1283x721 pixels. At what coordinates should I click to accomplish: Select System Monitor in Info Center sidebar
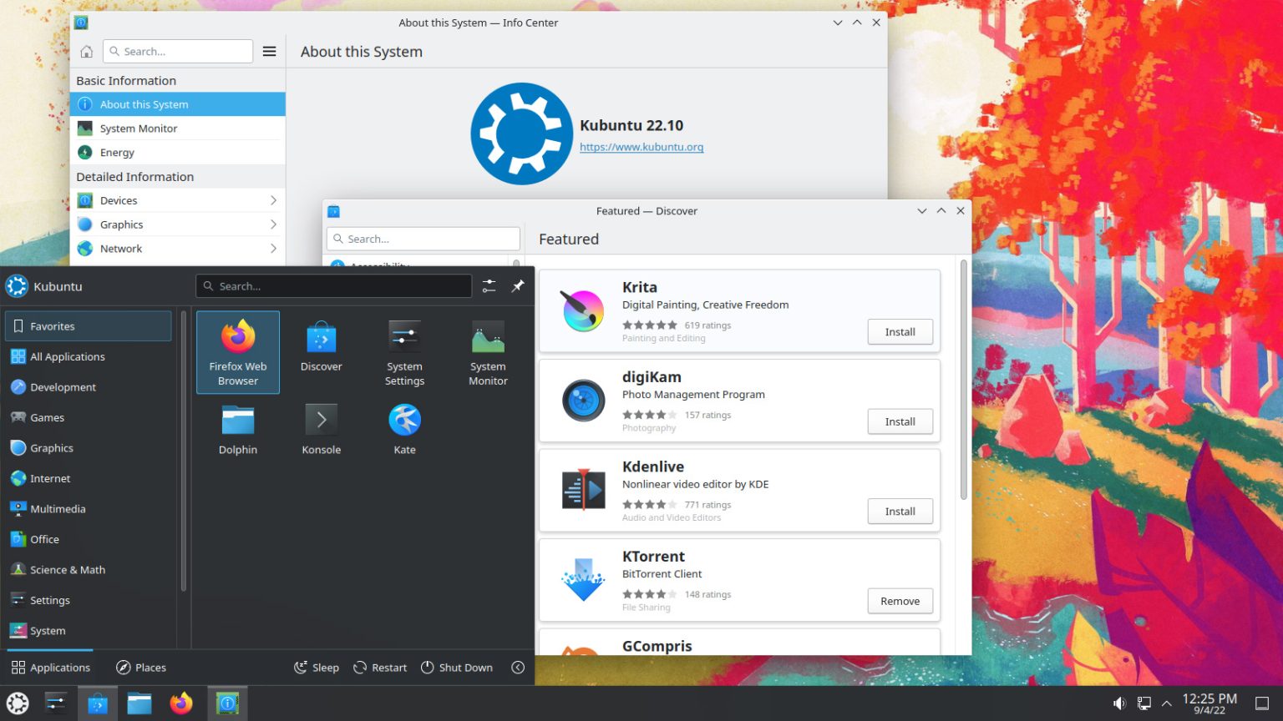(x=138, y=128)
